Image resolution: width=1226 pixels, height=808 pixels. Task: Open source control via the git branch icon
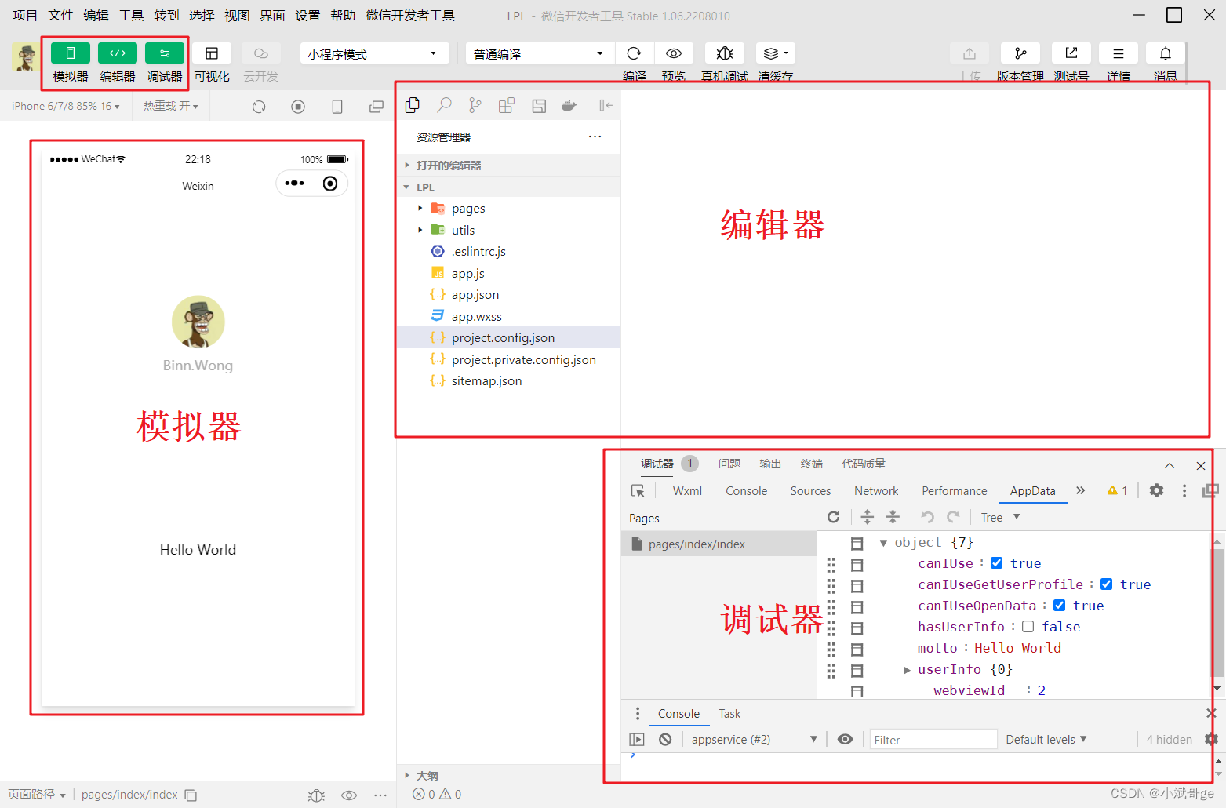475,104
